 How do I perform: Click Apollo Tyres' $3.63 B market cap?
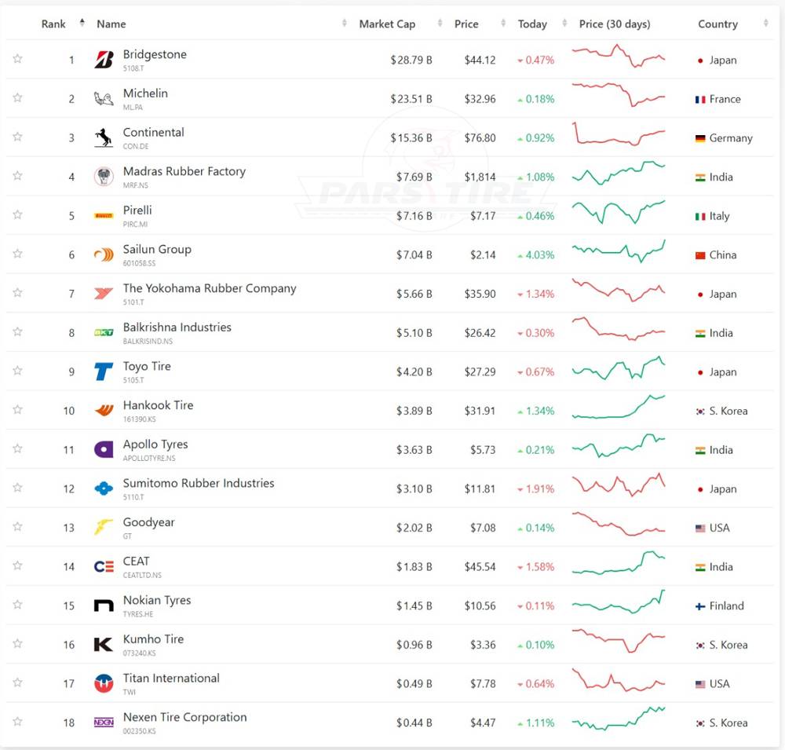point(414,450)
